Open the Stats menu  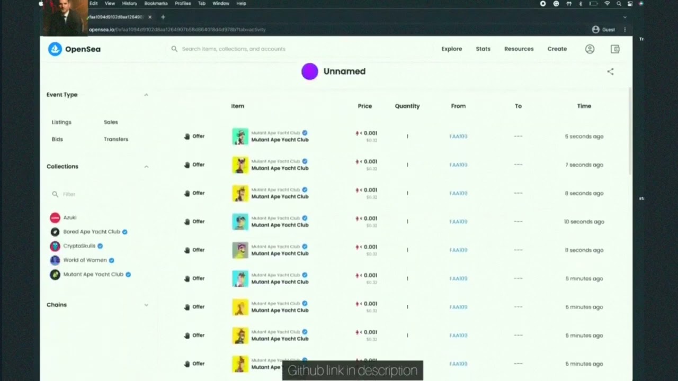coord(483,49)
